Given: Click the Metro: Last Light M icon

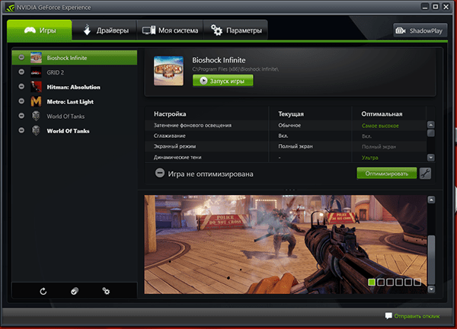Looking at the screenshot, I should [x=36, y=101].
